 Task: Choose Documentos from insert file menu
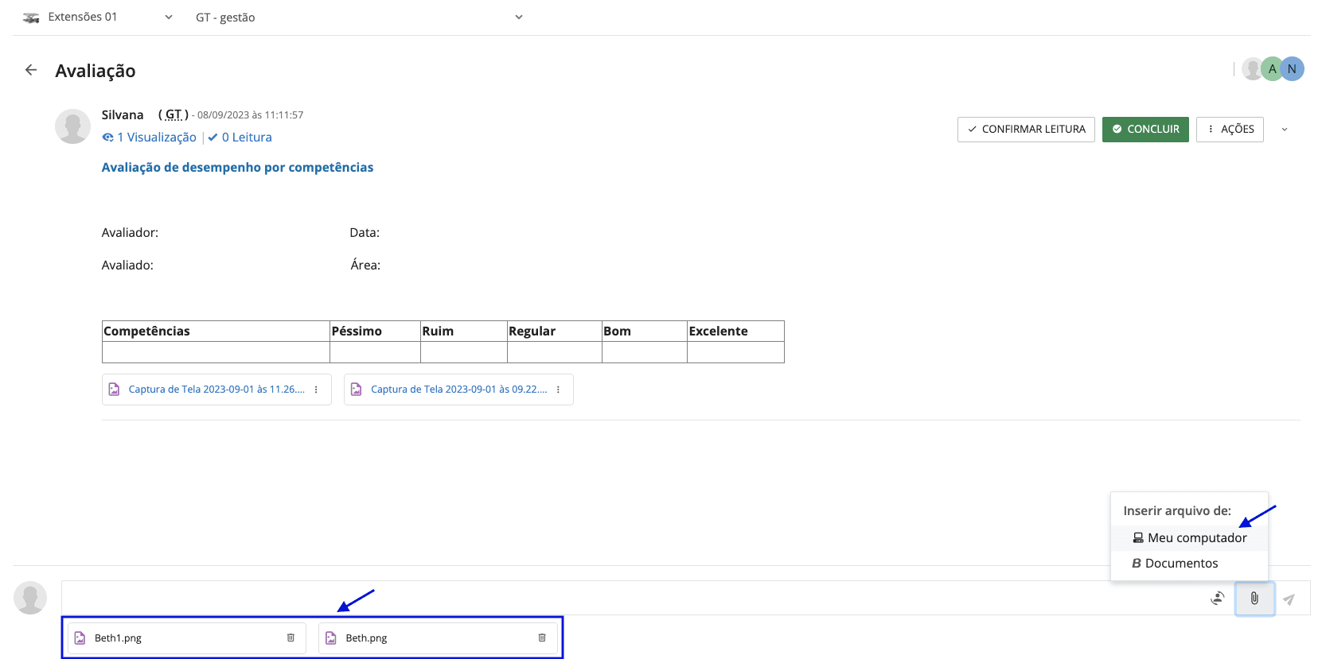pyautogui.click(x=1175, y=563)
